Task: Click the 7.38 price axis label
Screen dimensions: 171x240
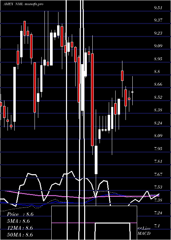Action: (158, 200)
